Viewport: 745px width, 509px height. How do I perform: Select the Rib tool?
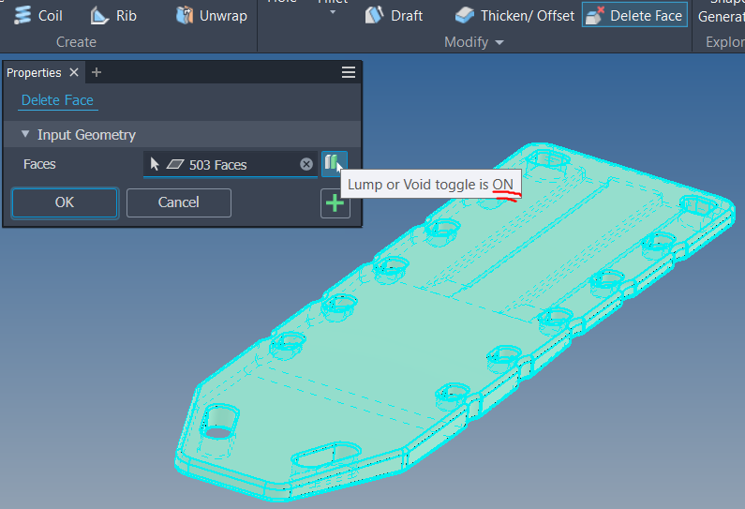(x=113, y=16)
